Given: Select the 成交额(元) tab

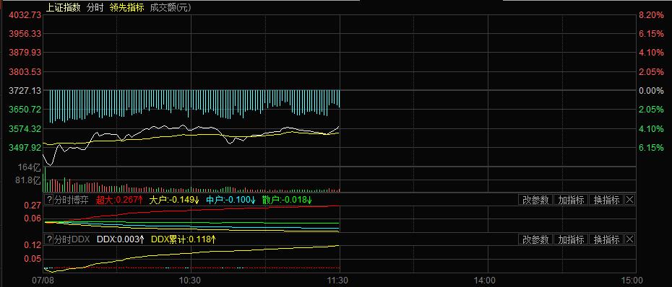Looking at the screenshot, I should pyautogui.click(x=170, y=7).
